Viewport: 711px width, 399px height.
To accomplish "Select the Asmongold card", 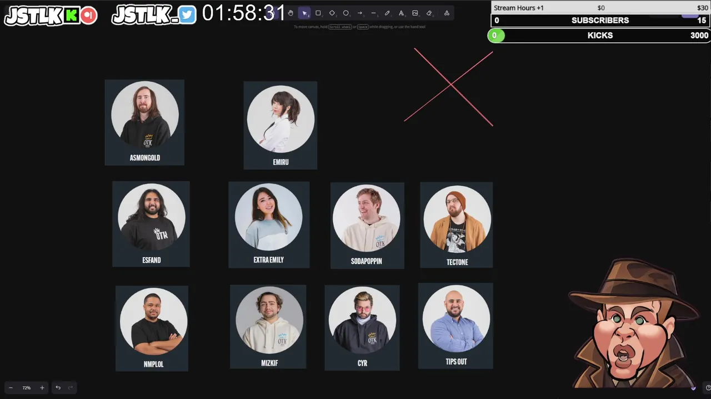I will (x=144, y=122).
